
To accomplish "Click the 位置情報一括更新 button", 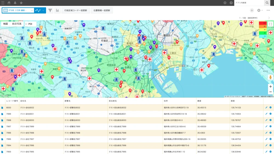I will click(x=102, y=10).
